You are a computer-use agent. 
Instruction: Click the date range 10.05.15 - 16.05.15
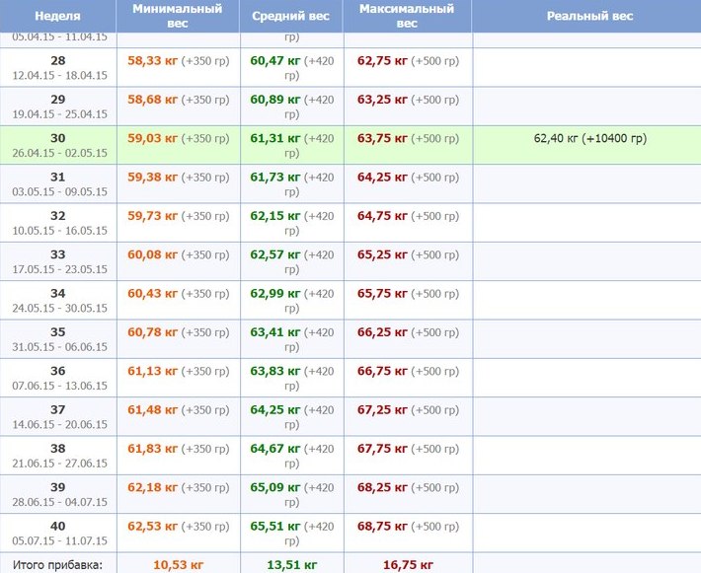[57, 229]
